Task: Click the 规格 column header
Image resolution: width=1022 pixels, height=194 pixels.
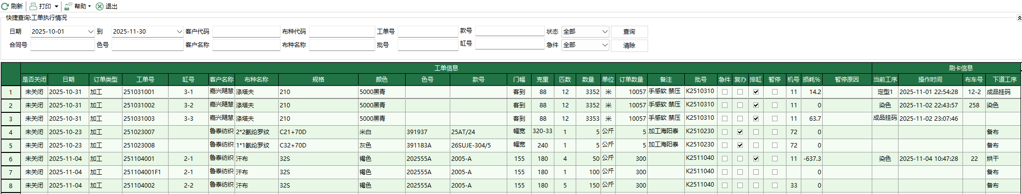Action: (x=318, y=79)
